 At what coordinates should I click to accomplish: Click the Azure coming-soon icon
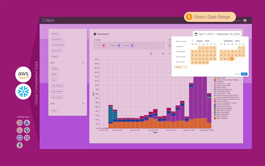[27, 123]
